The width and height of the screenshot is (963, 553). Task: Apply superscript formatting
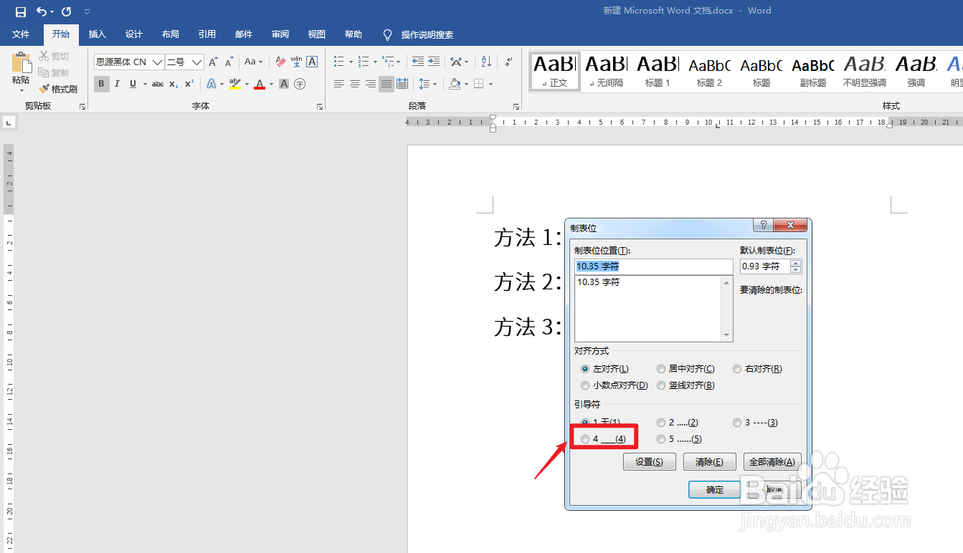coord(189,84)
